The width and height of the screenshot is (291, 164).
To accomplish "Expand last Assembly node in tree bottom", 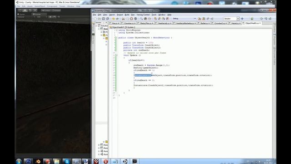I will coord(99,154).
